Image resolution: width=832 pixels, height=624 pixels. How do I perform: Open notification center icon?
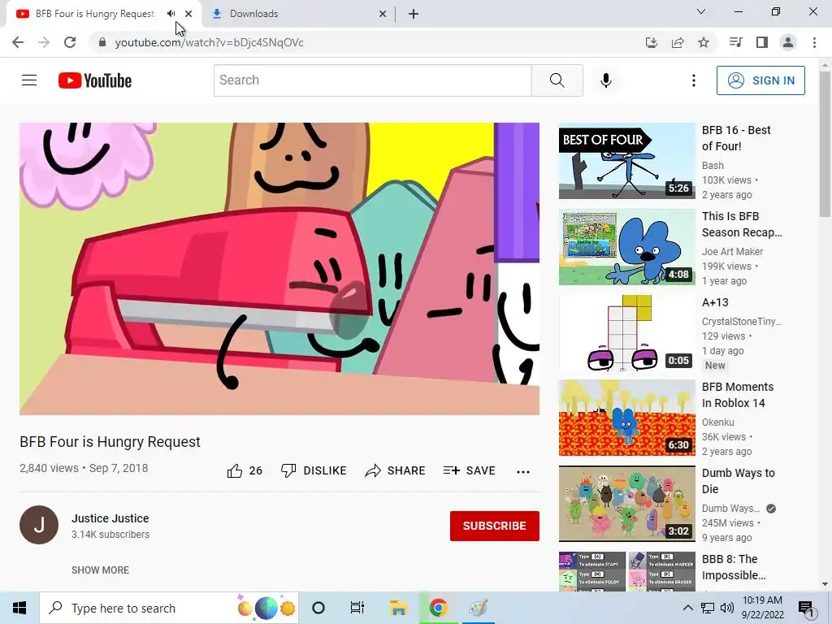tap(806, 609)
